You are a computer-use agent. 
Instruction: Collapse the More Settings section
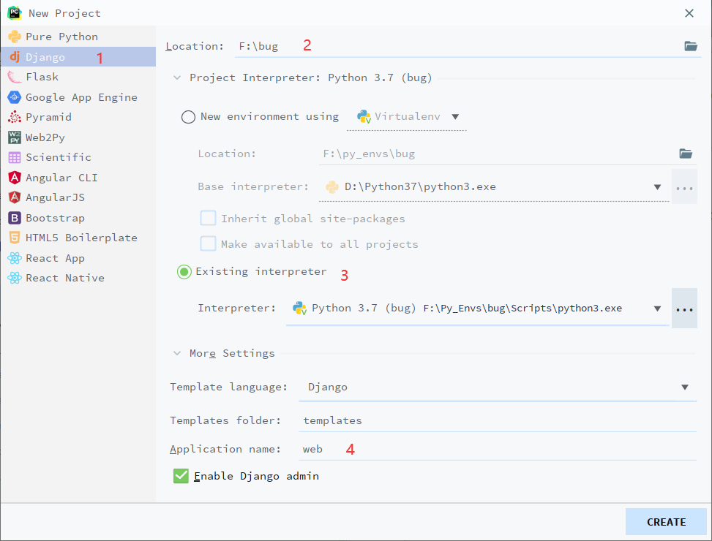coord(176,354)
